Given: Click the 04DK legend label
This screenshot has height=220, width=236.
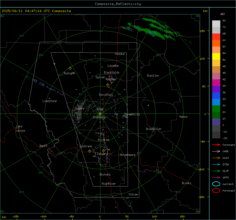Looking at the screenshot, I should point(226,151).
